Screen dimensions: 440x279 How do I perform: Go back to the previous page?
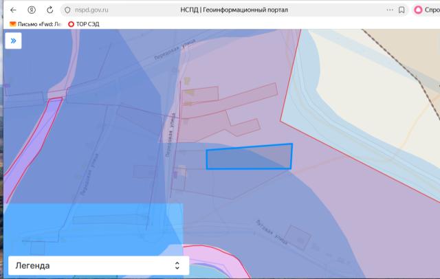[x=13, y=10]
